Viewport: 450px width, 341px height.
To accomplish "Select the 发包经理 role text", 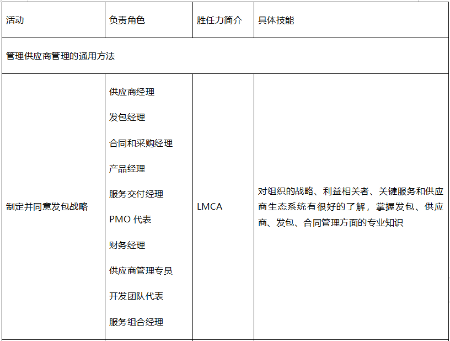I will pos(127,118).
